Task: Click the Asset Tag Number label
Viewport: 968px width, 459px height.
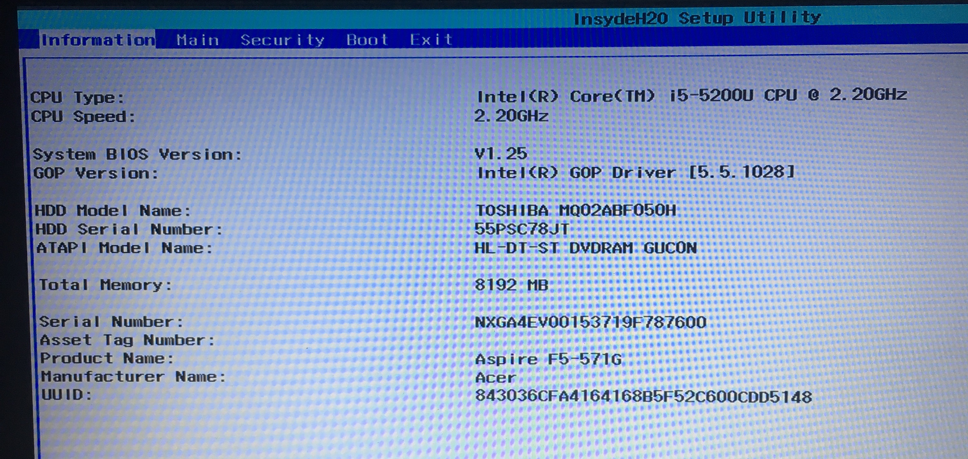Action: pyautogui.click(x=127, y=340)
